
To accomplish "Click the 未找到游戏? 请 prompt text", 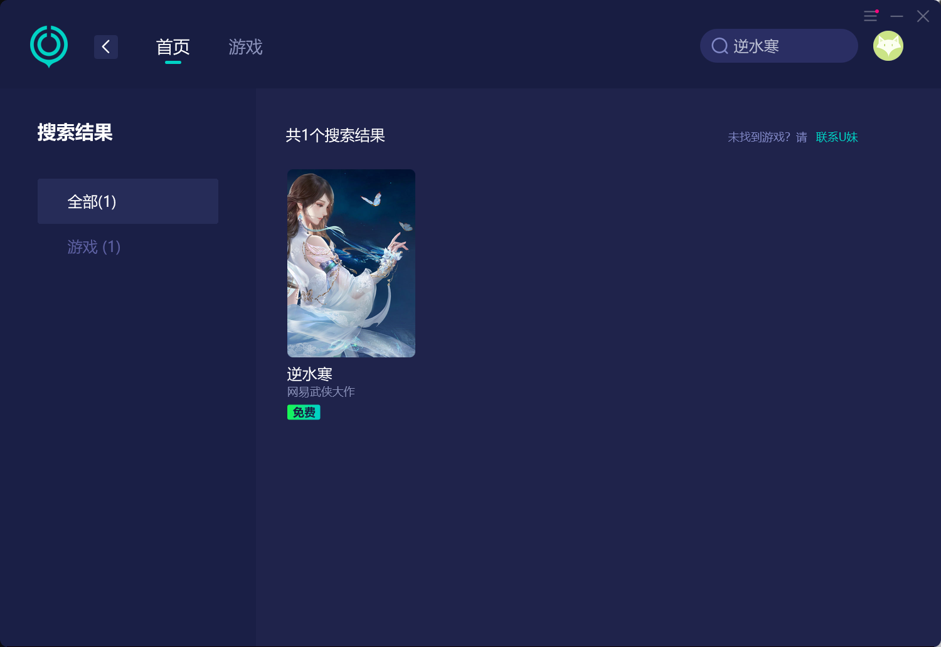I will click(767, 137).
